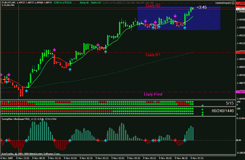
Task: Click the 9 Nov 03:55 time axis label
Action: tap(118, 158)
